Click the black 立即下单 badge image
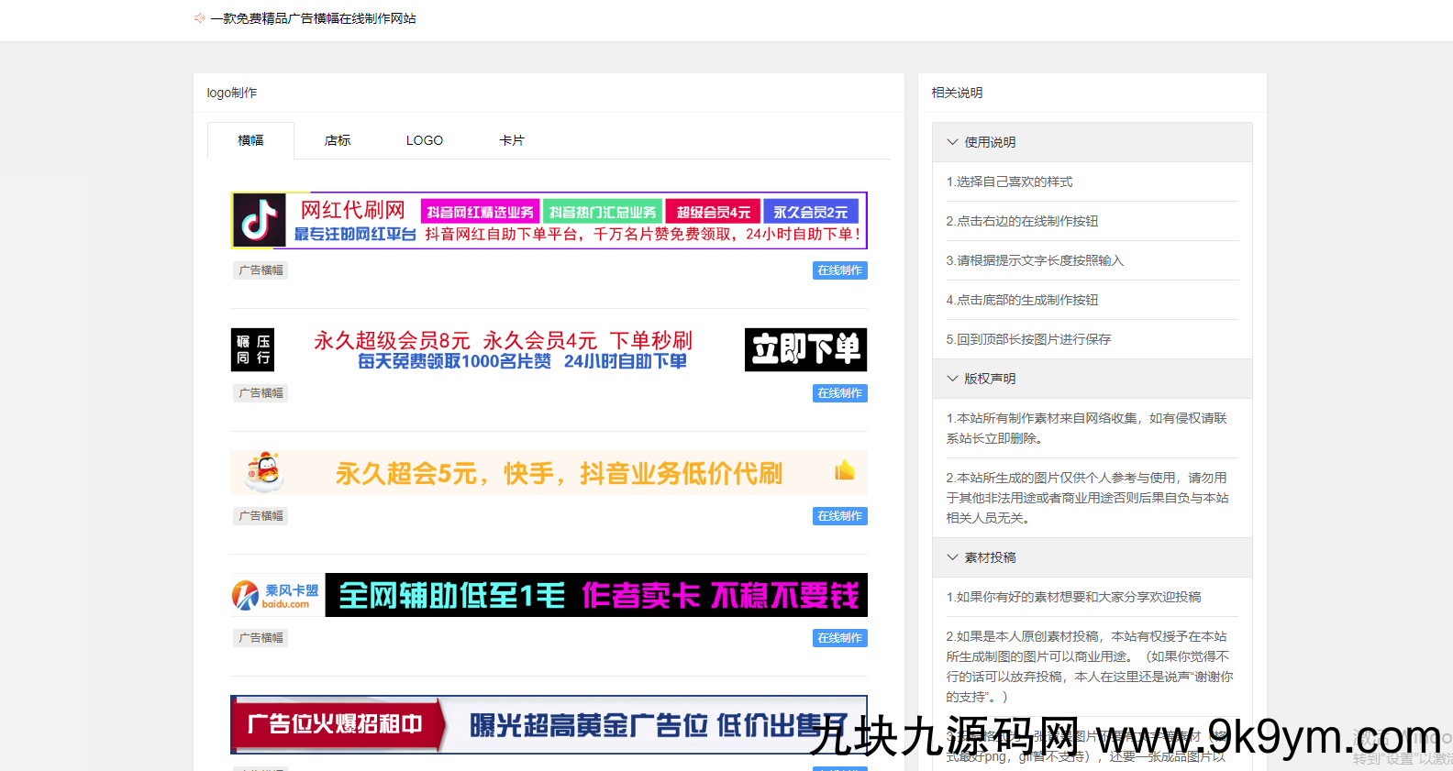Image resolution: width=1453 pixels, height=771 pixels. tap(804, 349)
